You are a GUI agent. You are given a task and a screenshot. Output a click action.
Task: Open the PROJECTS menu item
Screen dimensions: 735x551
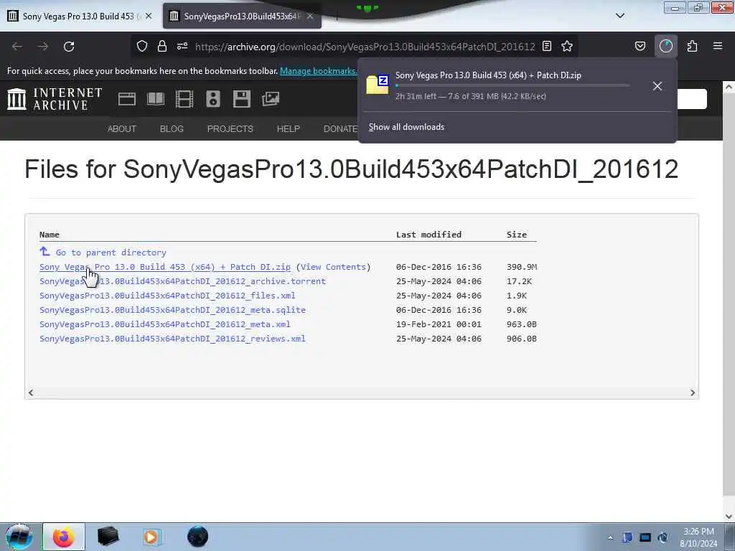tap(230, 129)
